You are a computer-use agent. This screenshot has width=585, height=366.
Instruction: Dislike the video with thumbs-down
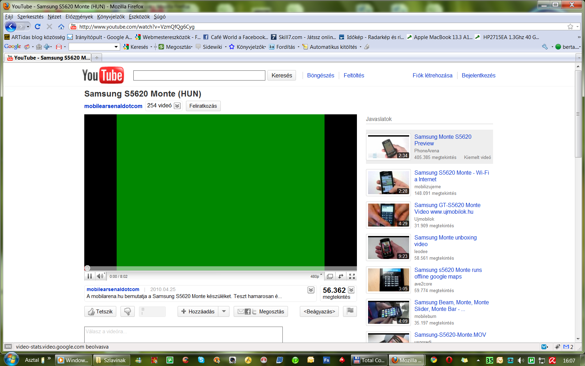coord(127,312)
